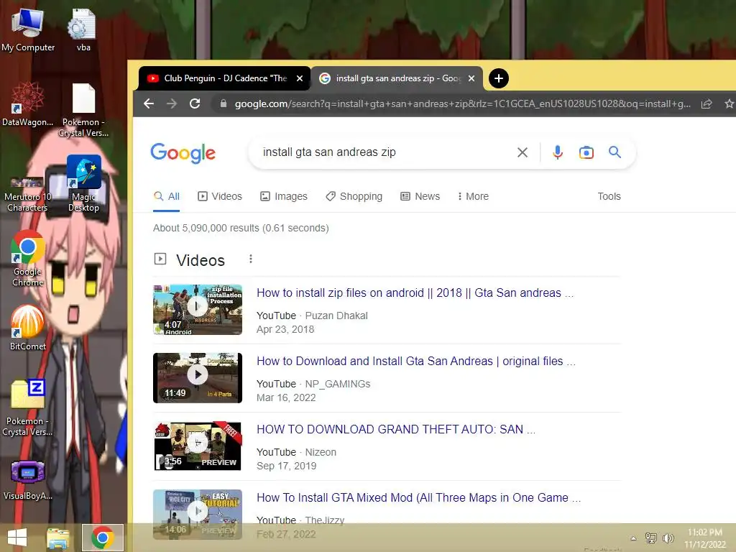
Task: Open File Explorer from the taskbar
Action: (x=57, y=538)
